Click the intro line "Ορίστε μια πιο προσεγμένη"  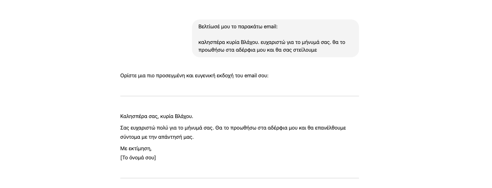coord(194,76)
